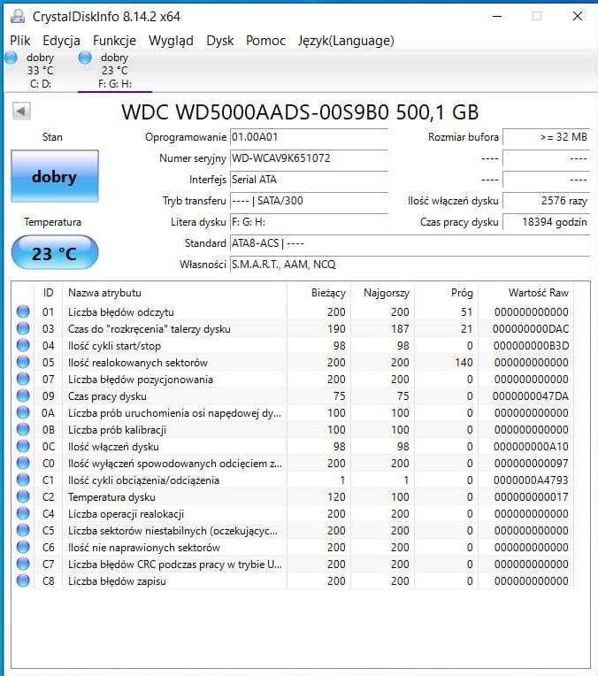Image resolution: width=598 pixels, height=676 pixels.
Task: Click the 23 °C temperature button
Action: tap(55, 253)
